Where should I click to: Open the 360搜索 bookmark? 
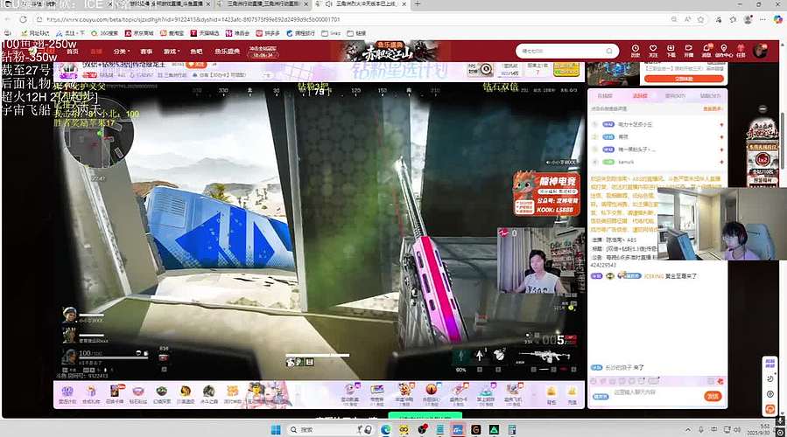(x=104, y=33)
